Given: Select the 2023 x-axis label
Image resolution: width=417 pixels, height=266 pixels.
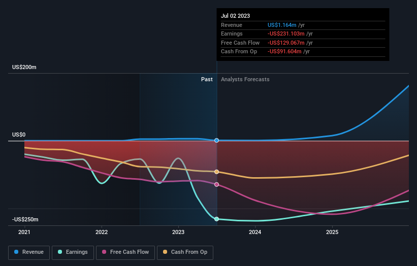Looking at the screenshot, I should [x=178, y=232].
